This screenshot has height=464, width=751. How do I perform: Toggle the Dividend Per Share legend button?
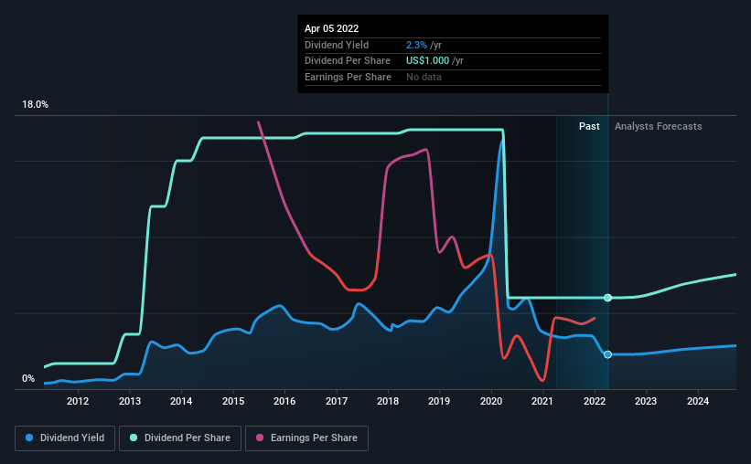click(180, 438)
